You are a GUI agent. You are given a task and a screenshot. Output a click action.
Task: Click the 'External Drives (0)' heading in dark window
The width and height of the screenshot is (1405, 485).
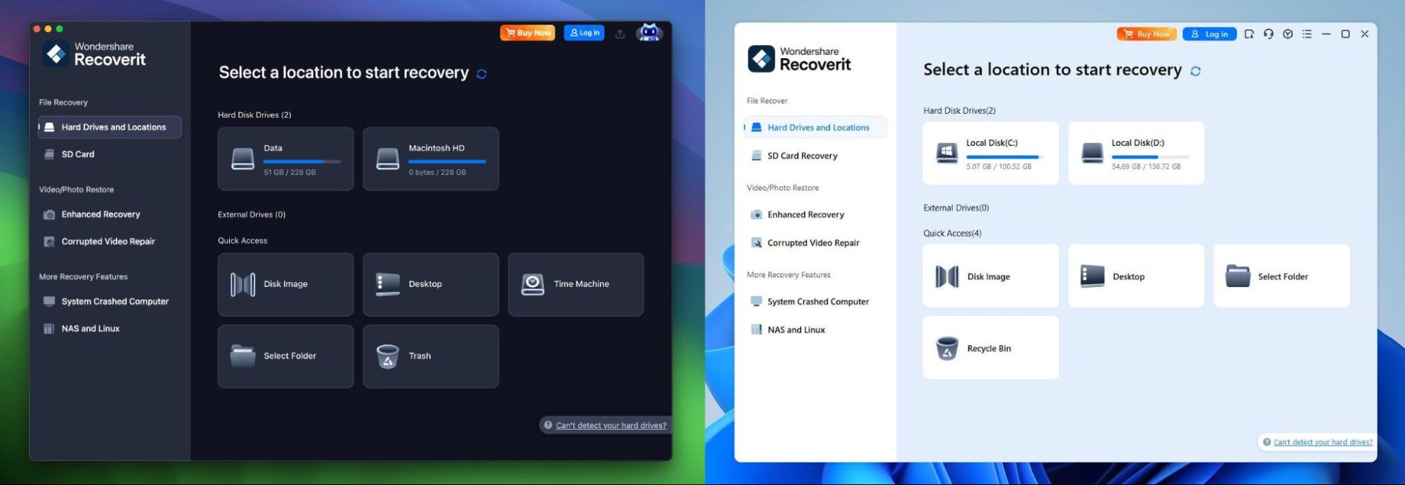click(x=252, y=215)
